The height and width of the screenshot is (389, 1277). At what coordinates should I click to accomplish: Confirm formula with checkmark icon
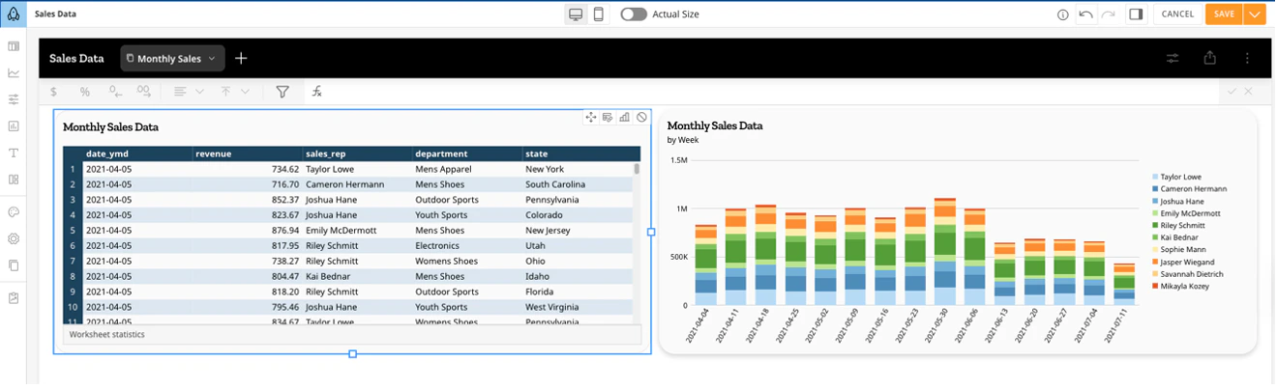click(1232, 91)
